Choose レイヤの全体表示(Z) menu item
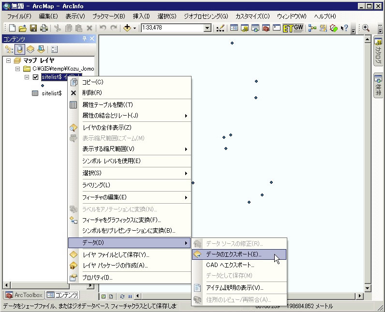385x312 pixels. (130, 128)
